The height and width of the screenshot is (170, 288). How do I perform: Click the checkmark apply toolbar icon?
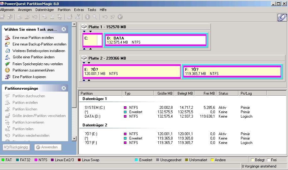tap(120, 17)
